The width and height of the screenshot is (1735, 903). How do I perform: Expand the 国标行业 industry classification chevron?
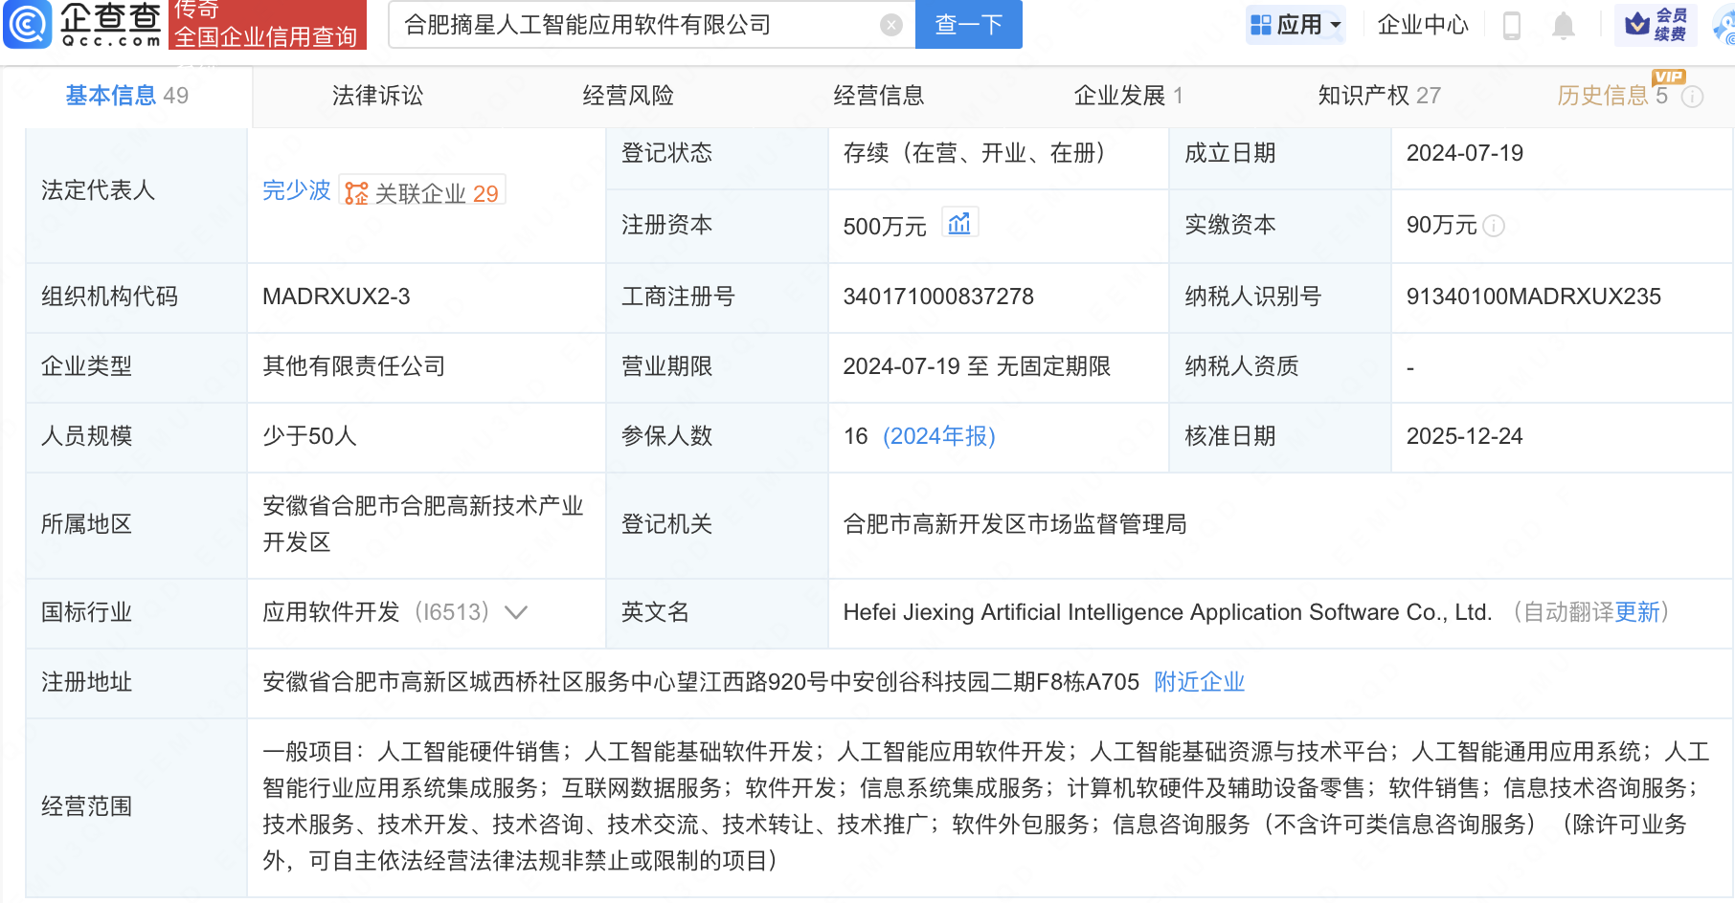point(516,612)
